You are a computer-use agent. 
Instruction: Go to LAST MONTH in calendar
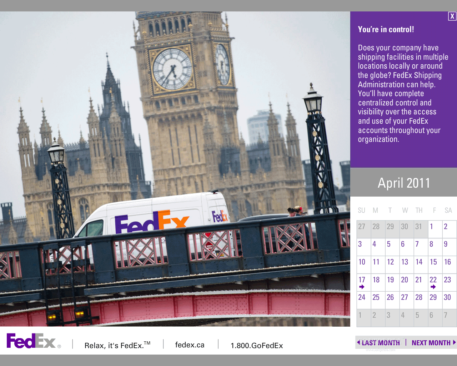coord(381,343)
